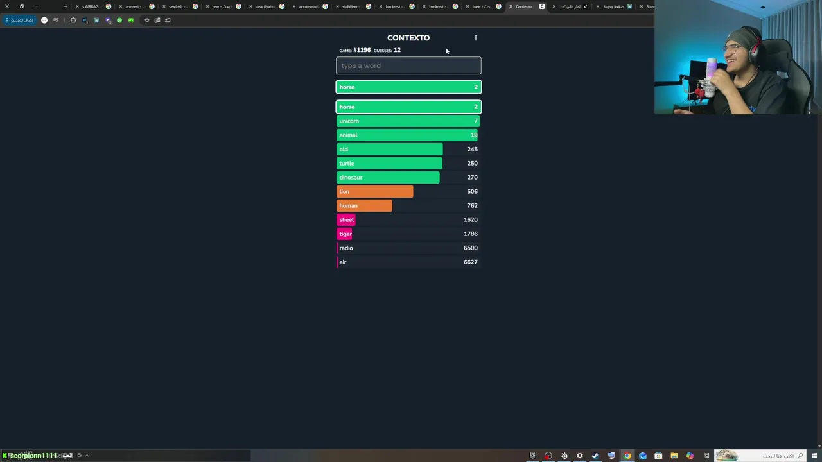This screenshot has width=822, height=462.
Task: Select the unicorn guess row
Action: [x=408, y=121]
